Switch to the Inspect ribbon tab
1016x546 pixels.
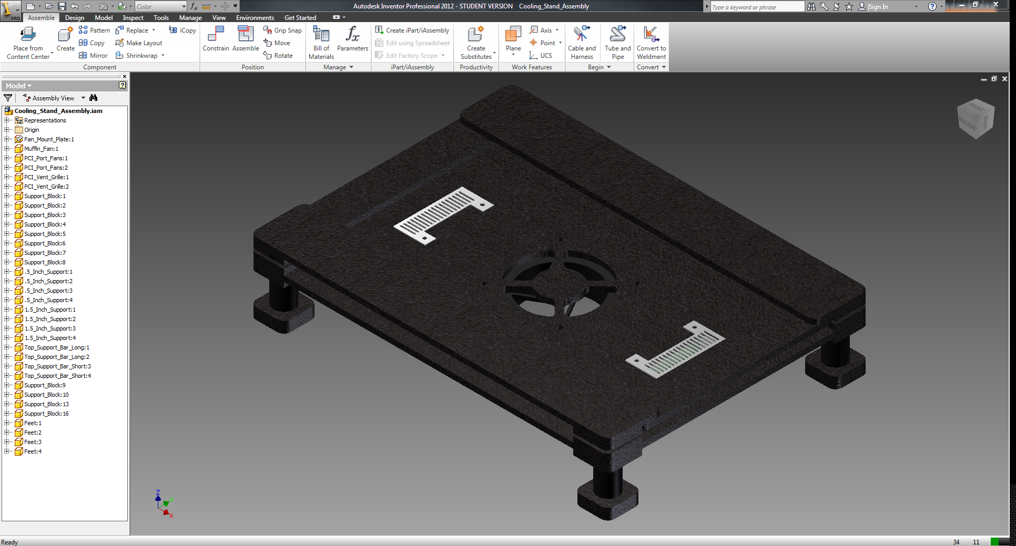pos(133,18)
